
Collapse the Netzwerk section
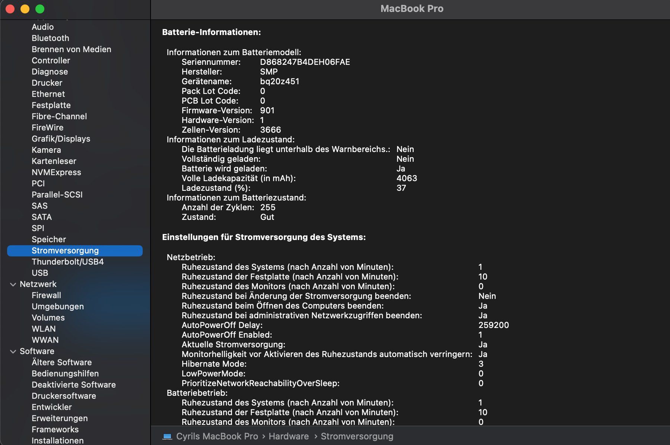13,284
